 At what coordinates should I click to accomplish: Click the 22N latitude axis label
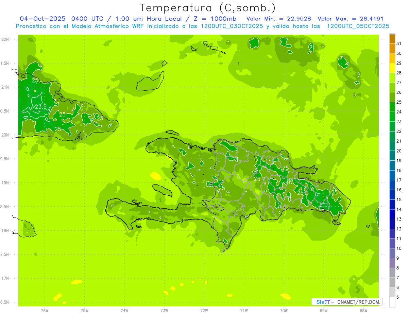(5, 39)
